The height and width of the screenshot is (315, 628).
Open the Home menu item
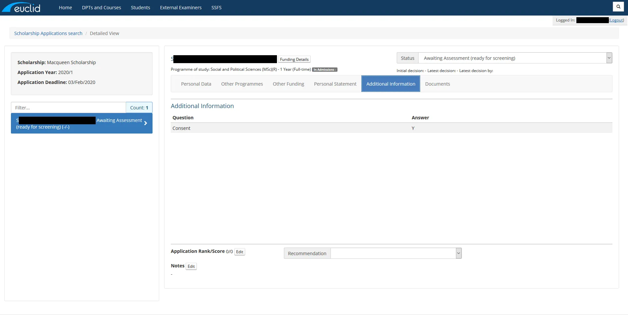click(65, 8)
